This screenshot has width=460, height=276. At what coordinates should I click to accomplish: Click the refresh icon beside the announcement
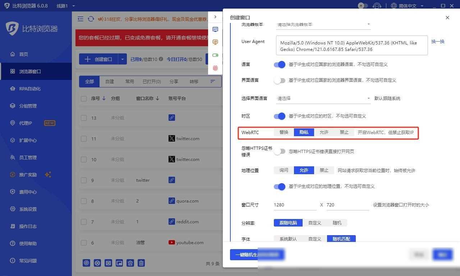tap(91, 19)
